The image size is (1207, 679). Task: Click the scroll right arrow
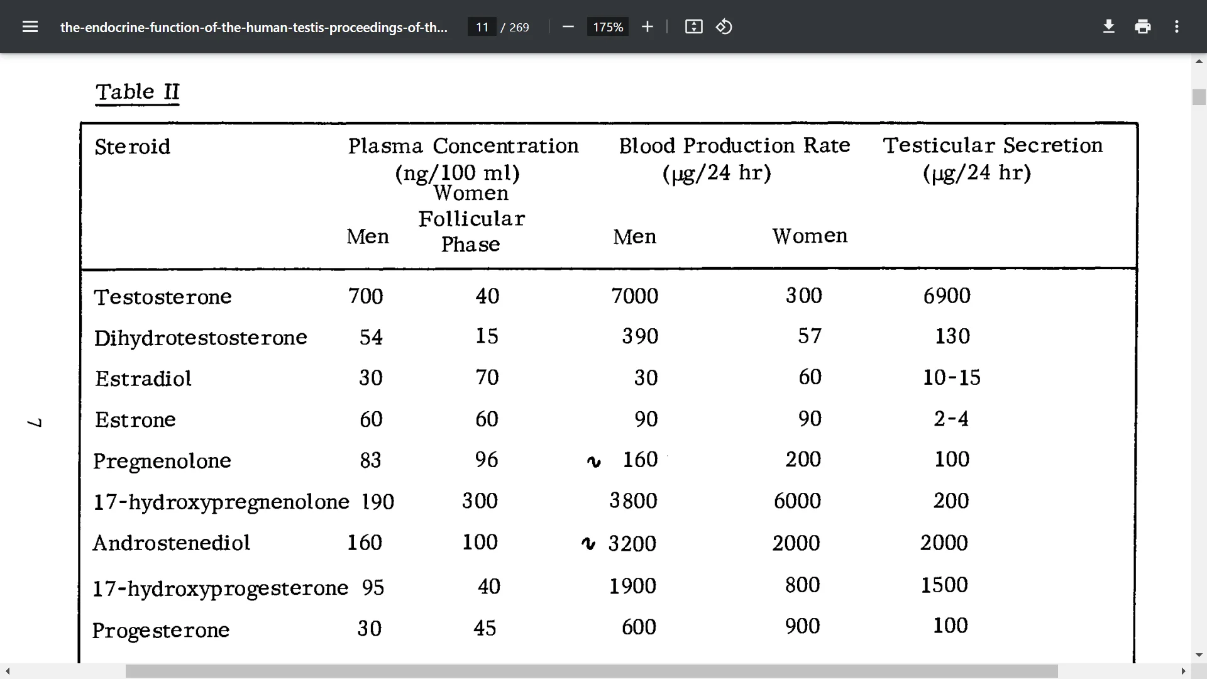coord(1184,671)
